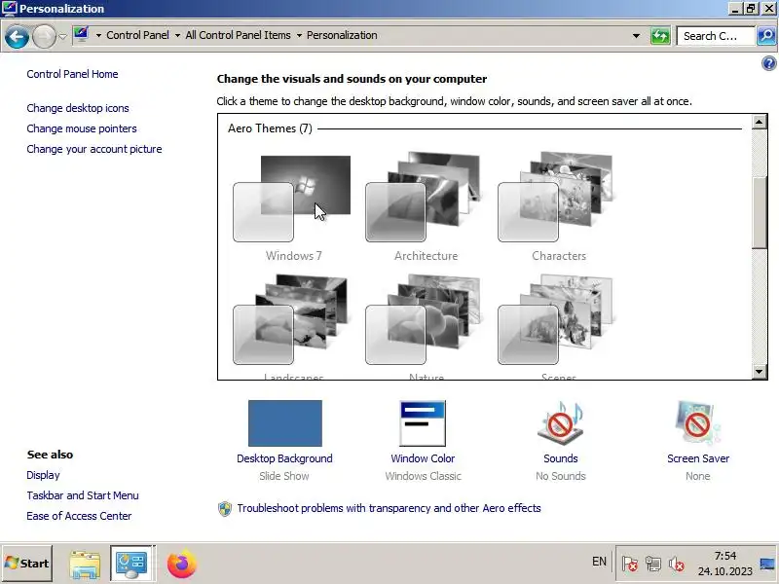Viewport: 779px width, 584px height.
Task: Click Window Color link text
Action: click(423, 458)
